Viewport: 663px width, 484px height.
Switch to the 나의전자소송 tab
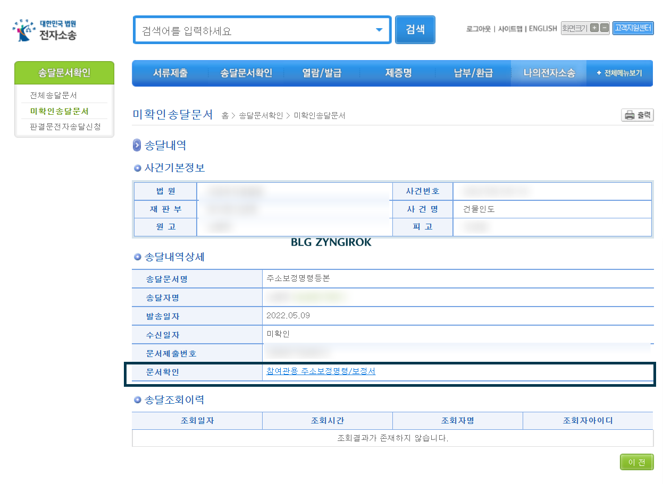tap(548, 73)
